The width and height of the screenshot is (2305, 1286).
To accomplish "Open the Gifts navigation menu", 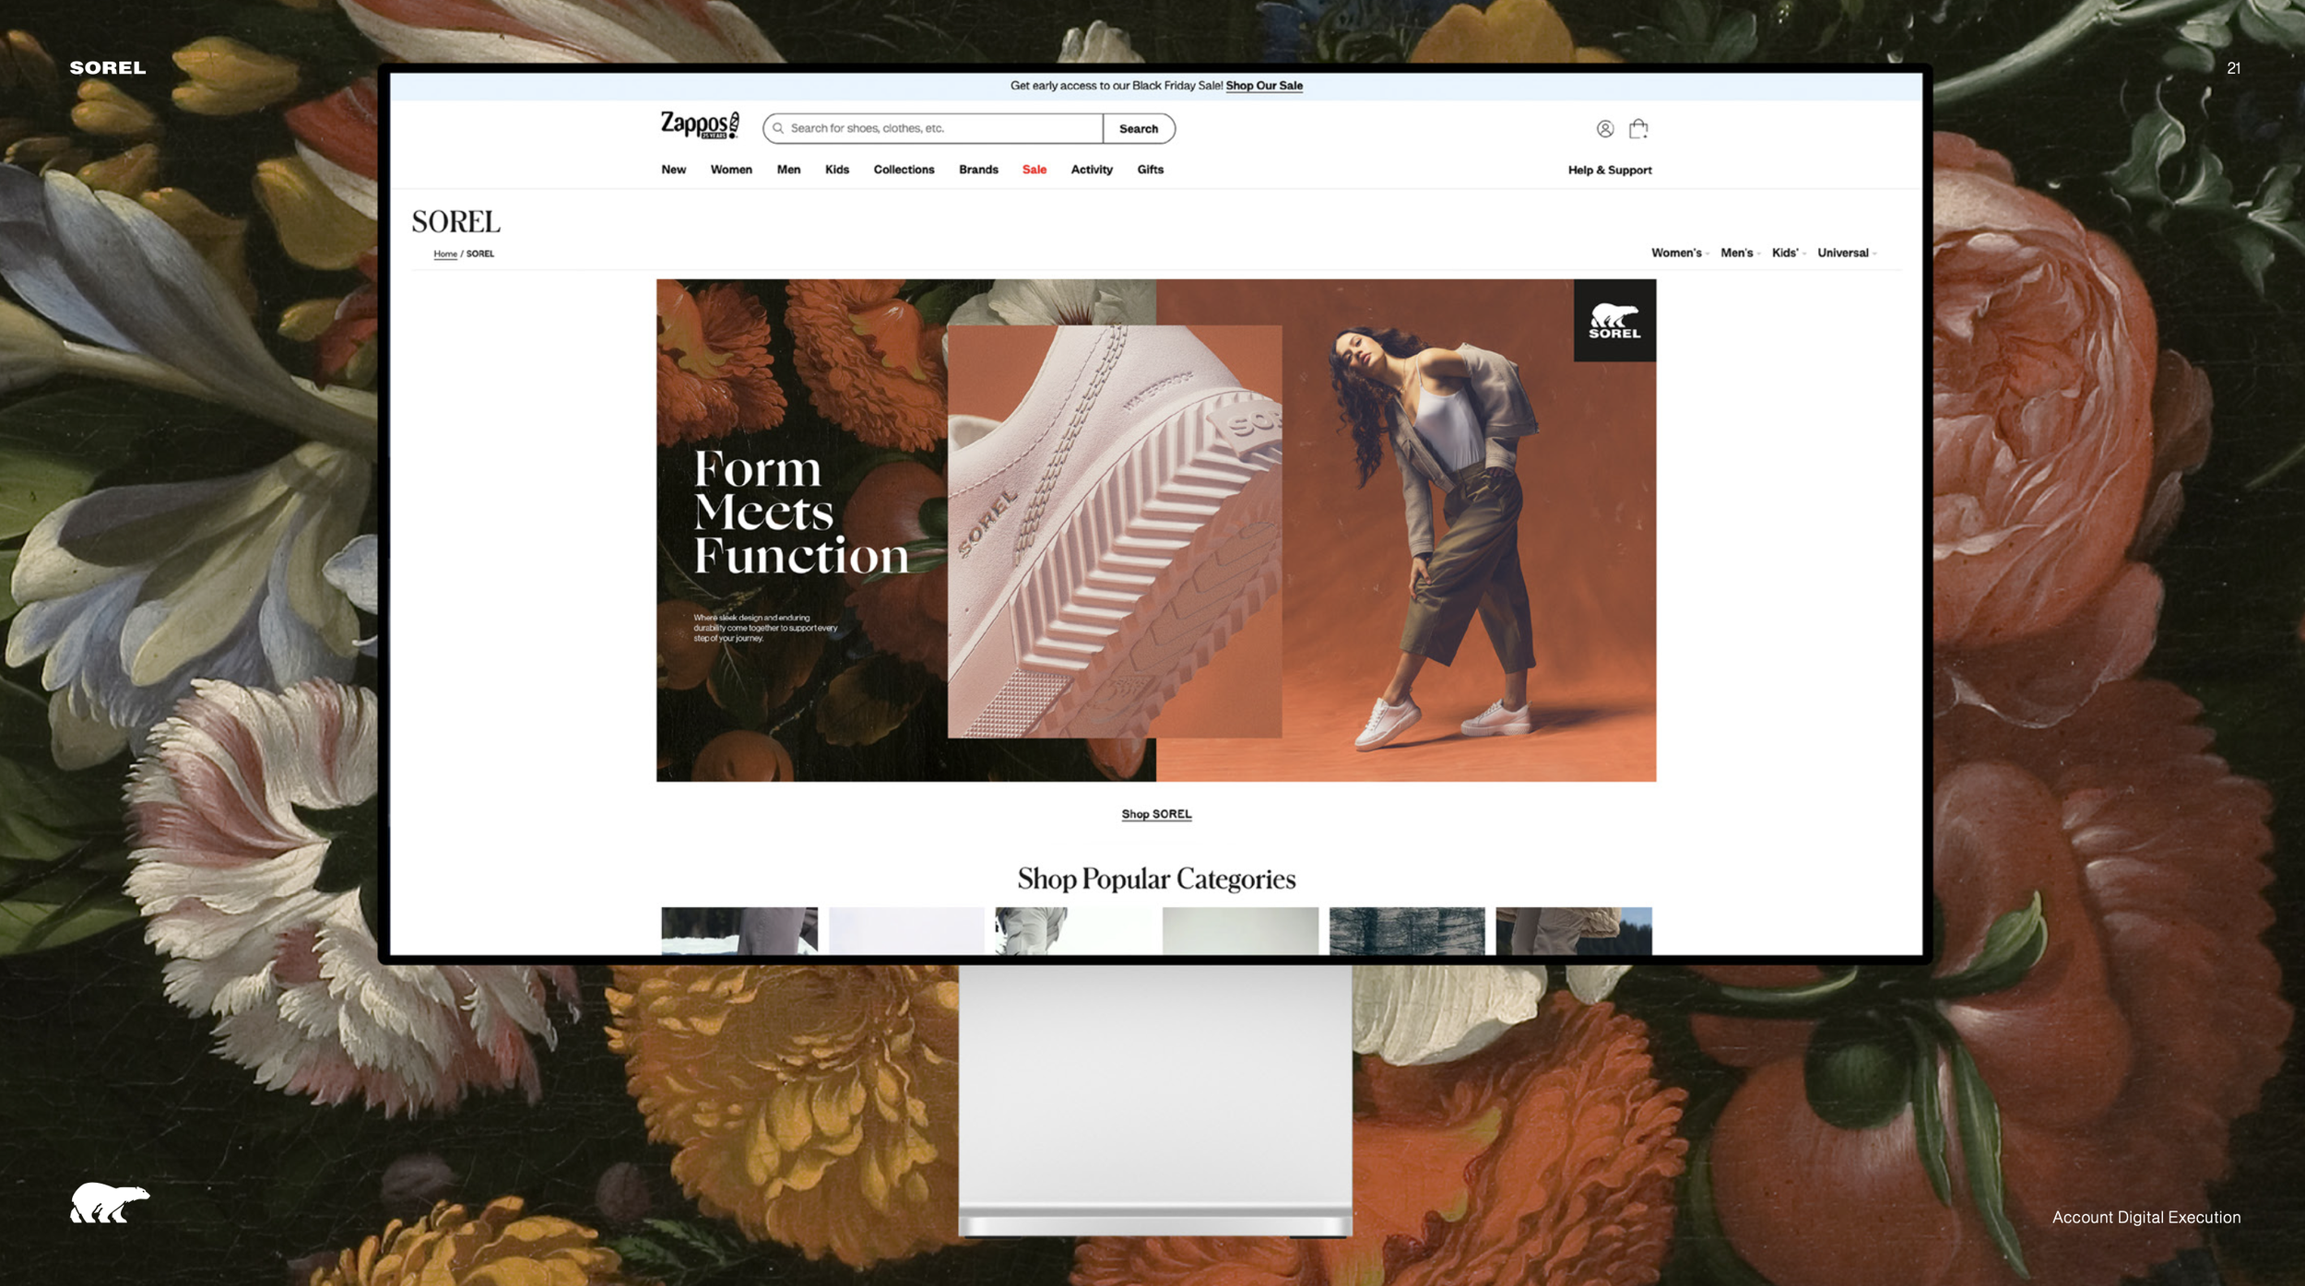I will point(1150,170).
